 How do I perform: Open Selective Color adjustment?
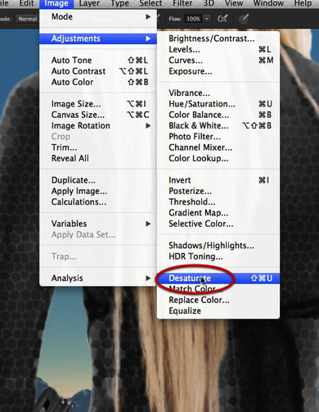[218, 224]
